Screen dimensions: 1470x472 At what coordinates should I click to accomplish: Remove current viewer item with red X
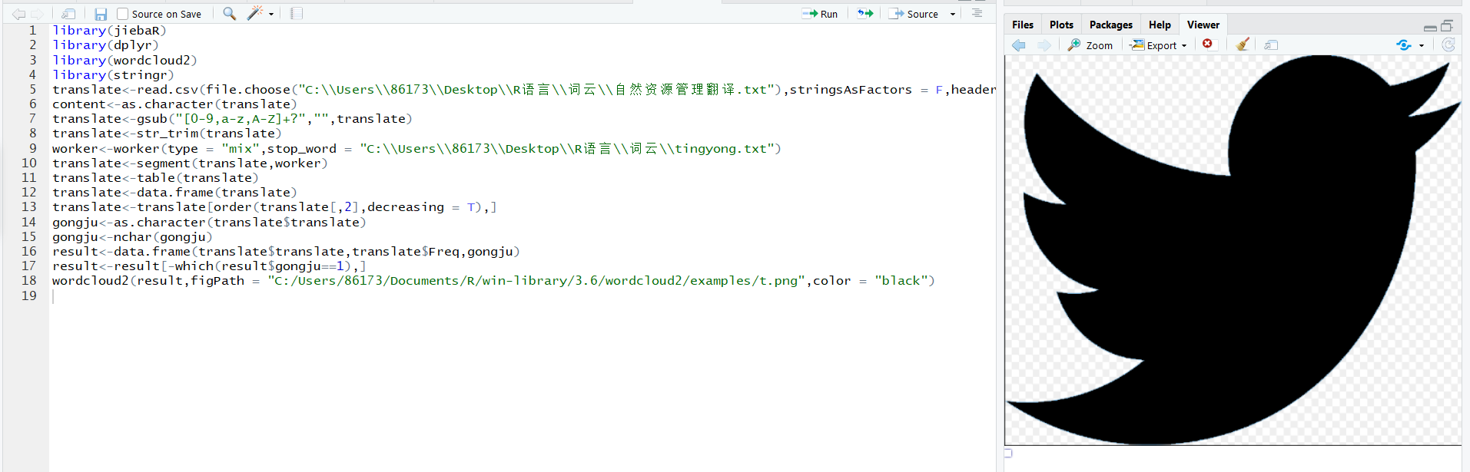click(x=1207, y=45)
